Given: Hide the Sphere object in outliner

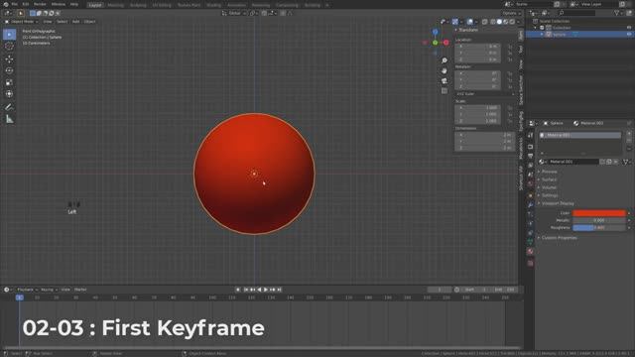Looking at the screenshot, I should (629, 35).
